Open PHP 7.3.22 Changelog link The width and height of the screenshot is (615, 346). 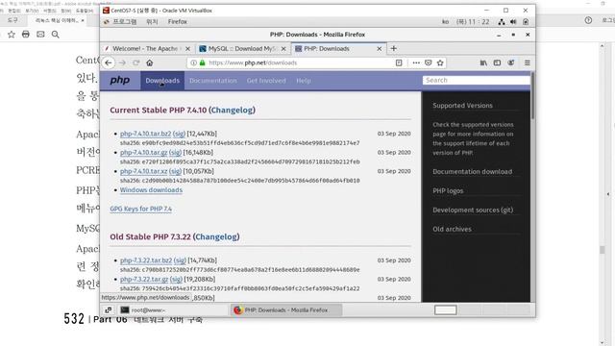tap(216, 237)
